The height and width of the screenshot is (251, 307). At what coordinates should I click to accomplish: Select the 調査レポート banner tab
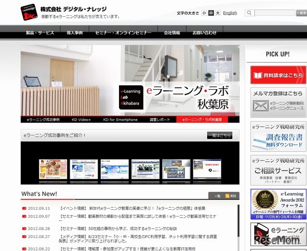(160, 120)
